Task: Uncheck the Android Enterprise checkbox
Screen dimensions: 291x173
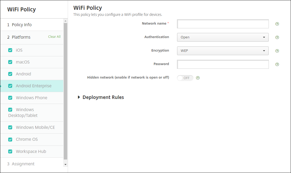Action: tap(10, 86)
